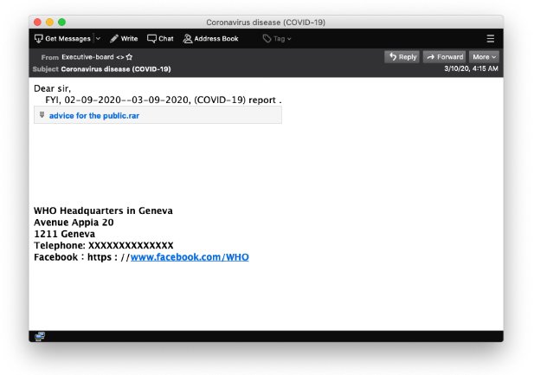Click the forward arrow icon
Viewport: 534px width, 375px height.
(431, 57)
